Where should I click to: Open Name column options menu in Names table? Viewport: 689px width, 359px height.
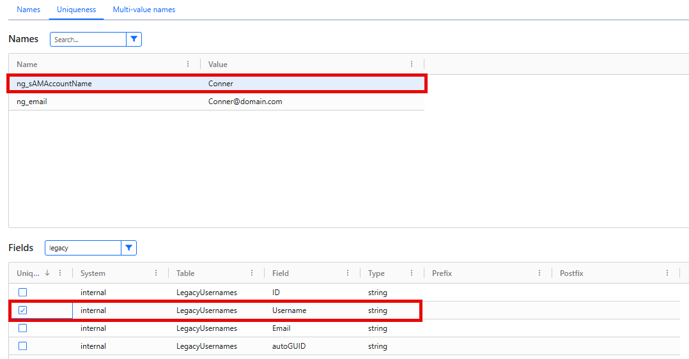(x=188, y=64)
